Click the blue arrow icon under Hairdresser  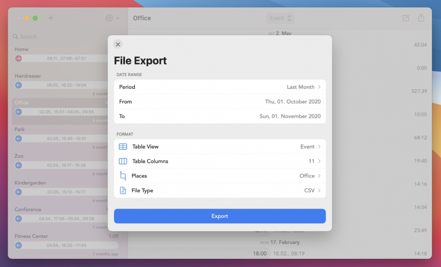(x=19, y=85)
